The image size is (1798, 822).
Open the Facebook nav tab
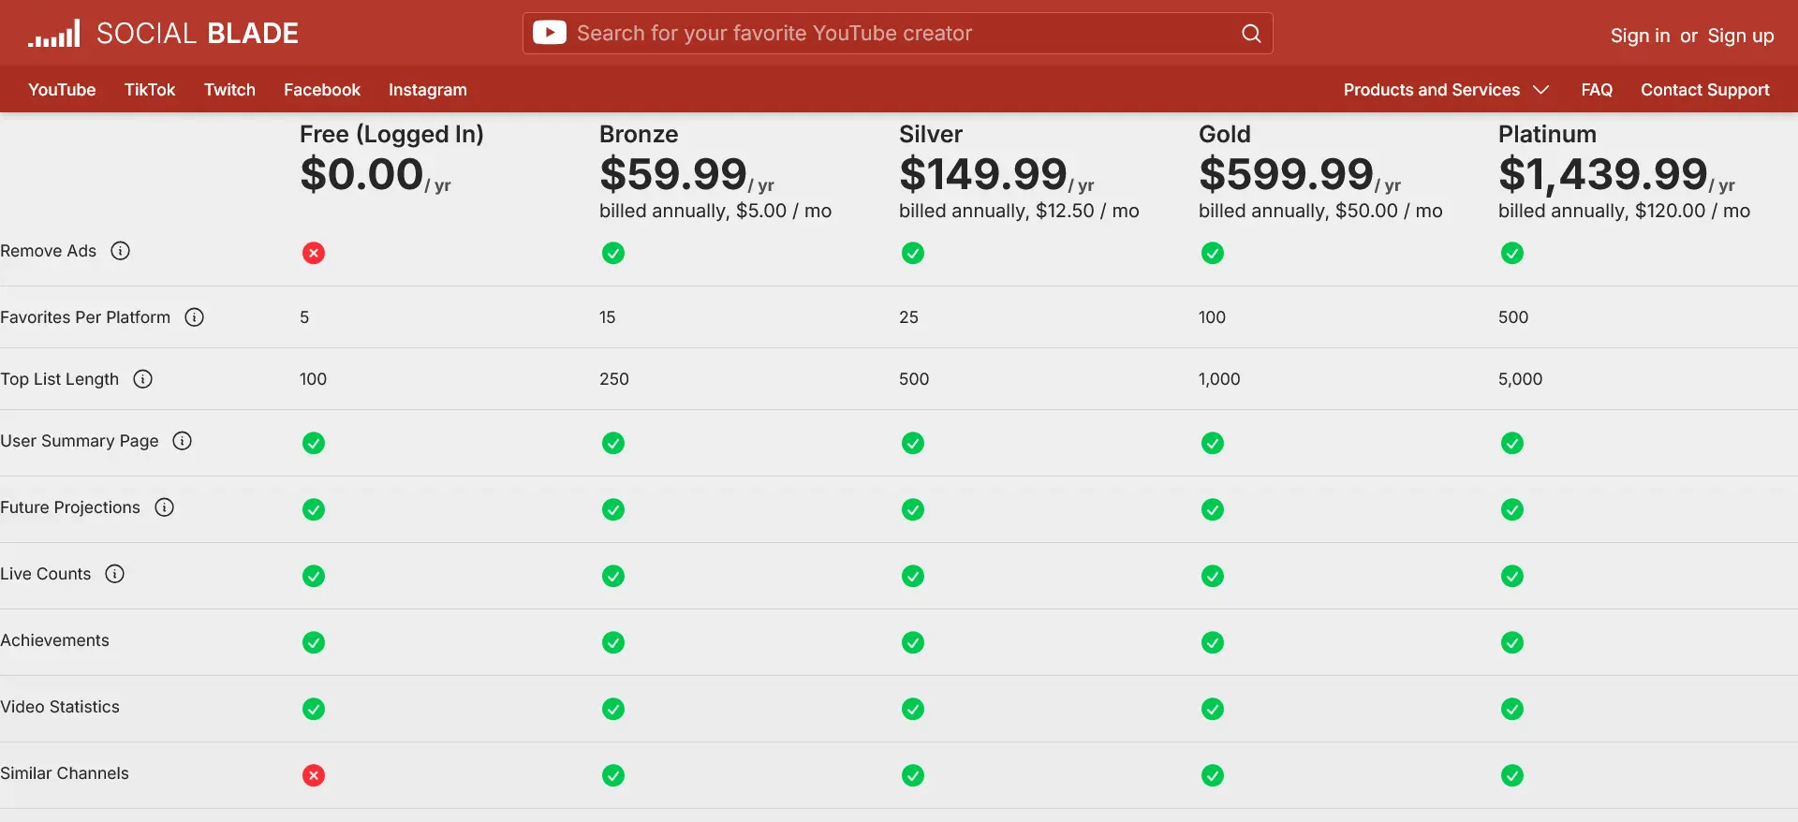pyautogui.click(x=322, y=90)
